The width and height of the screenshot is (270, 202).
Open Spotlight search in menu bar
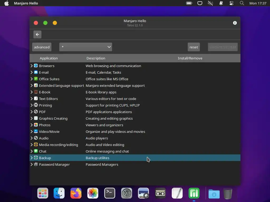click(x=242, y=3)
